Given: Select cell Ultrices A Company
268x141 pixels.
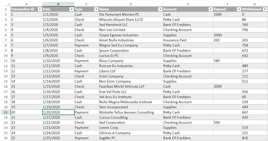Looking at the screenshot, I should [x=131, y=133].
